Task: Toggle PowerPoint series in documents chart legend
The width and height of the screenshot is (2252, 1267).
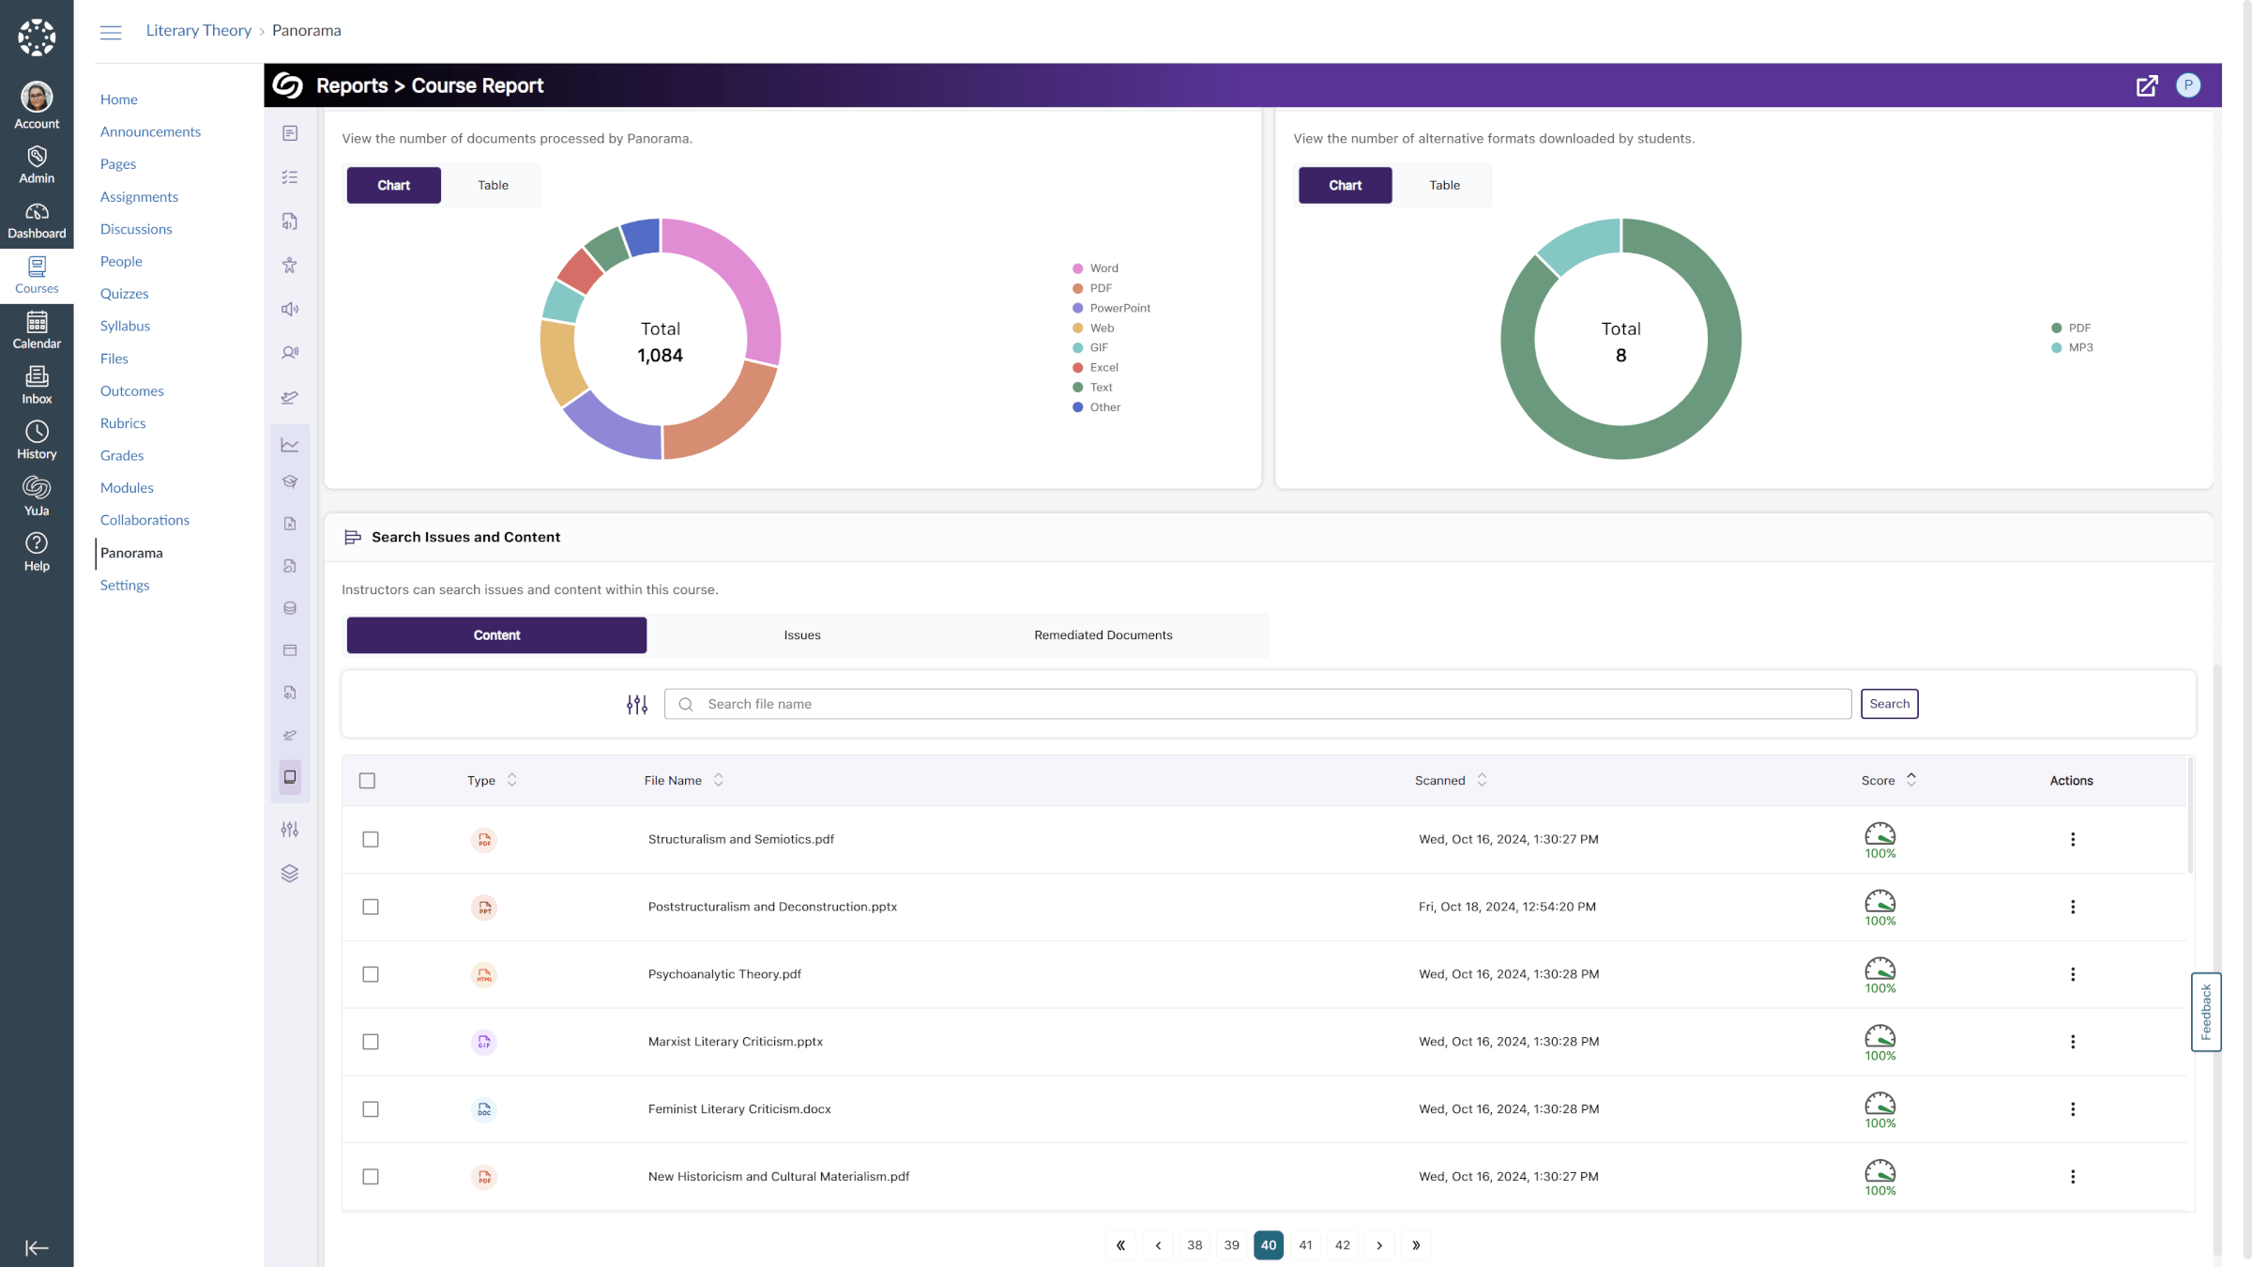Action: tap(1111, 308)
